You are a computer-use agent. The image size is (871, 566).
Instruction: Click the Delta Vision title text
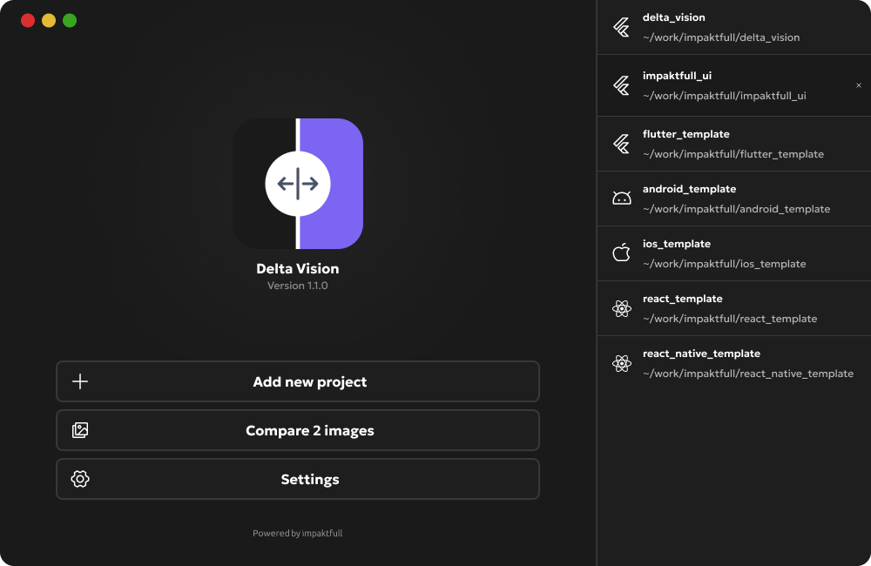[x=298, y=268]
